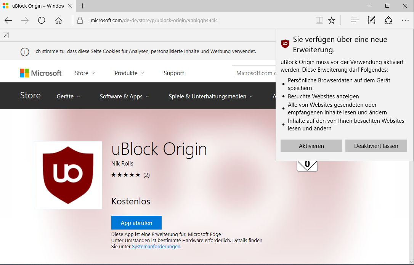Click 'Besuchte Websites anzeigen' permission text
Image resolution: width=414 pixels, height=265 pixels.
tap(323, 96)
